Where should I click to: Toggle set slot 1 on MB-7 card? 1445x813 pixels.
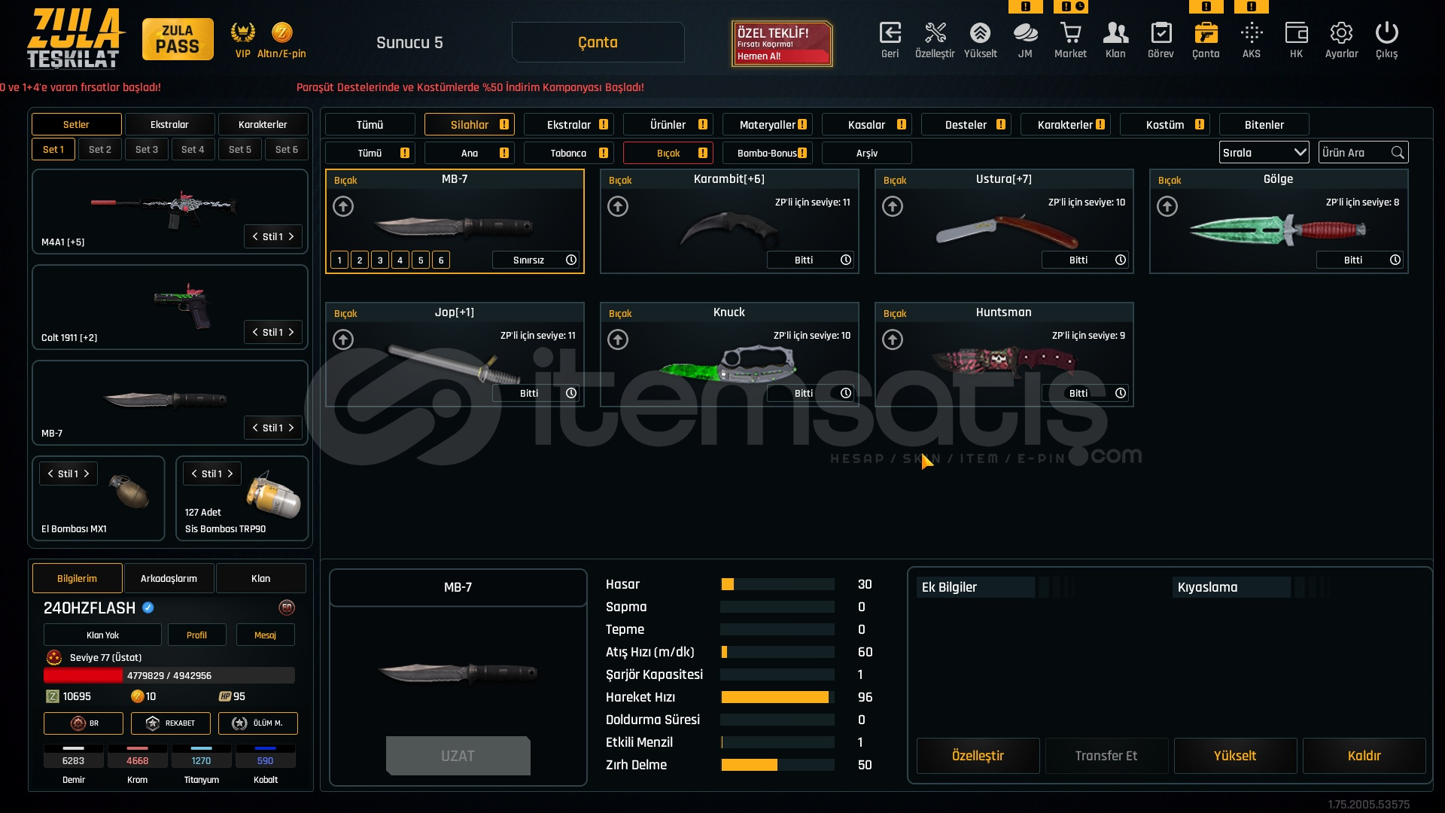339,260
